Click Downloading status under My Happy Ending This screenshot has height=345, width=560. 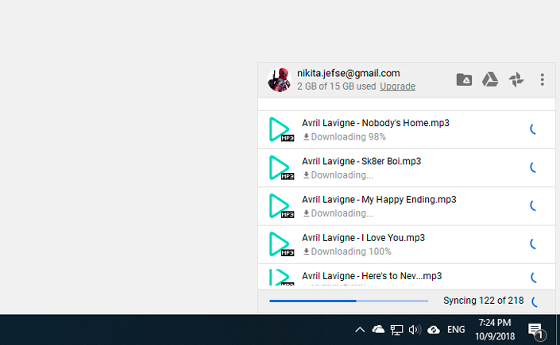click(x=338, y=213)
